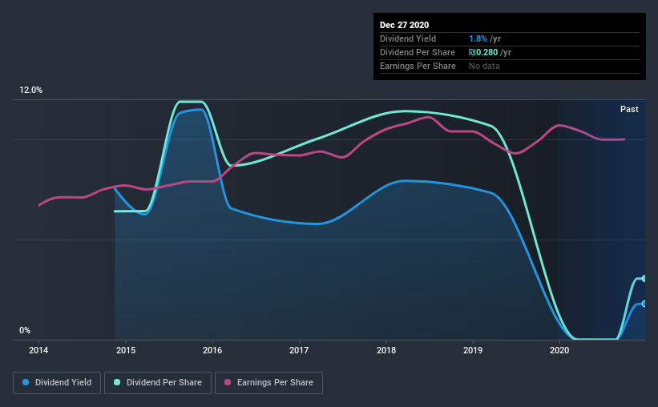Click the 0% y-axis label
Viewport: 658px width, 407px height.
25,331
